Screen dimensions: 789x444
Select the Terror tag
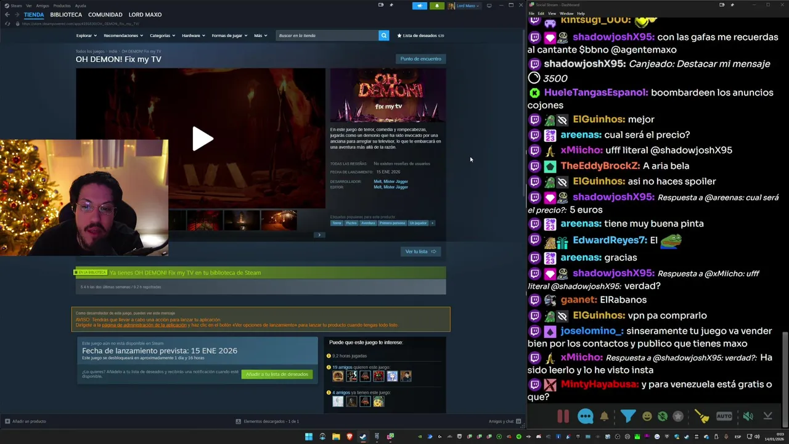[337, 223]
